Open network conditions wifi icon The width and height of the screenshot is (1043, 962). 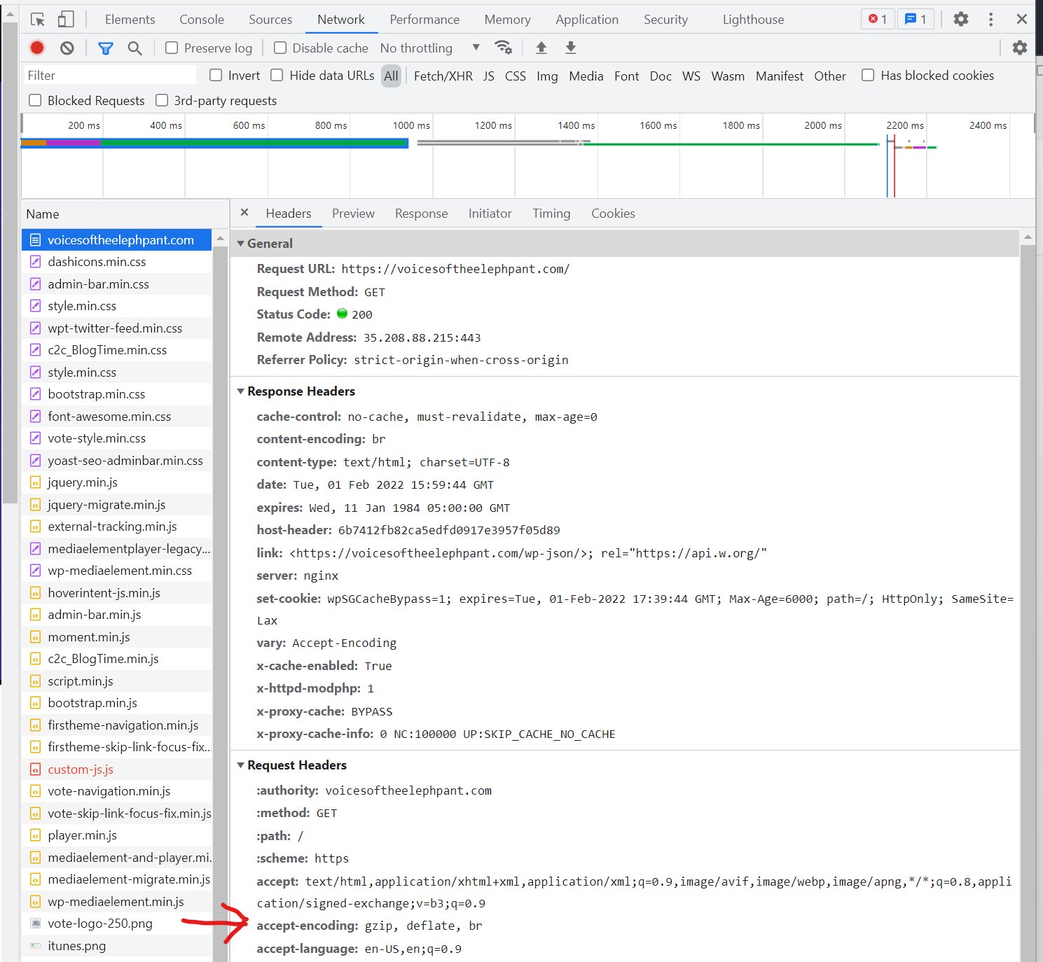(x=503, y=48)
